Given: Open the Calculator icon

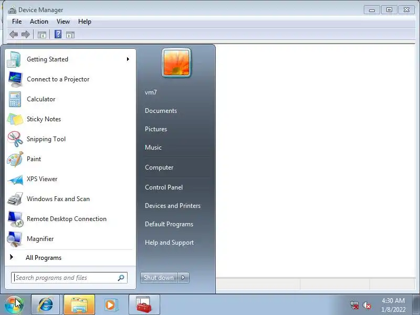Looking at the screenshot, I should point(15,99).
